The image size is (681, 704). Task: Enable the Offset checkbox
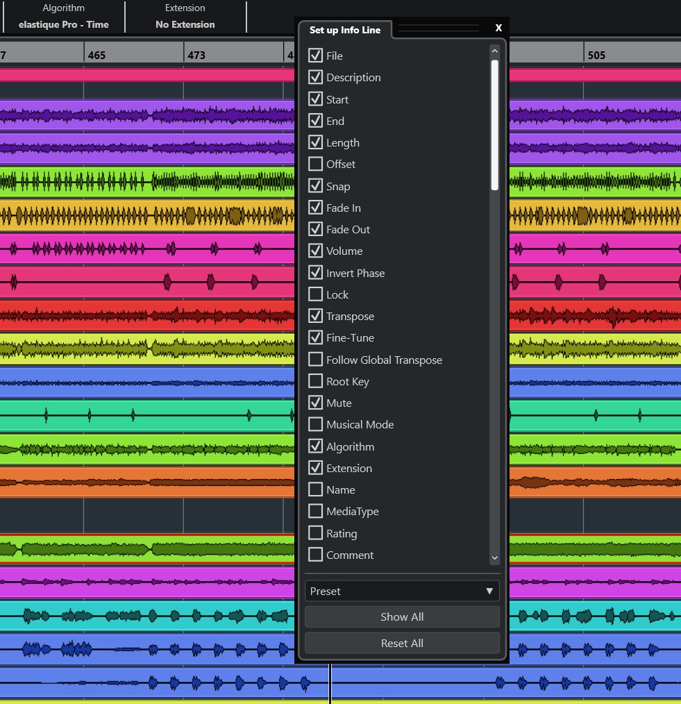[315, 164]
